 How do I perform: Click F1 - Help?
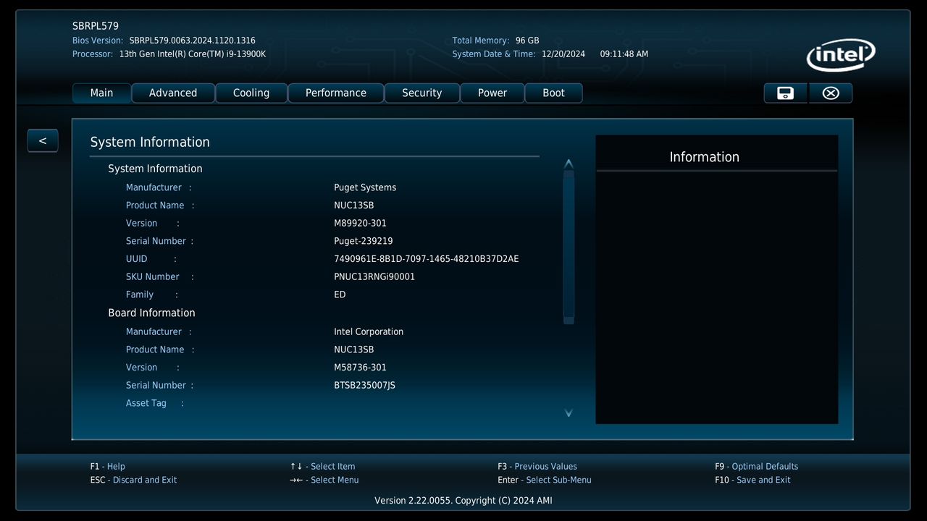pos(108,467)
